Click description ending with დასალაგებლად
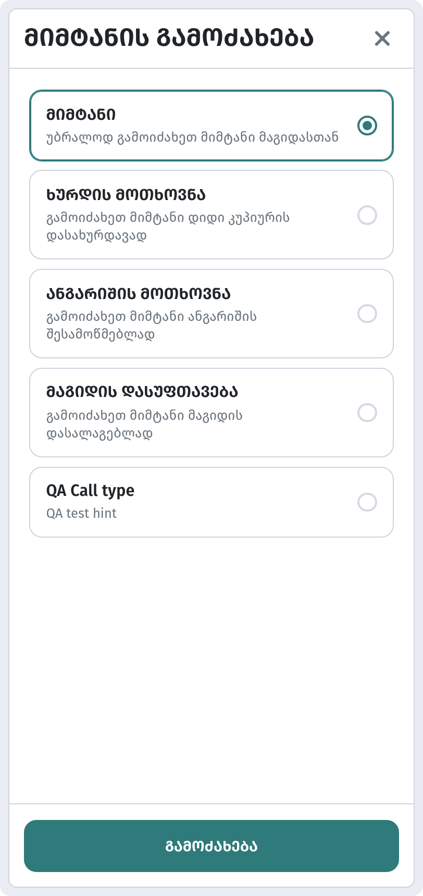The width and height of the screenshot is (423, 896). 144,424
